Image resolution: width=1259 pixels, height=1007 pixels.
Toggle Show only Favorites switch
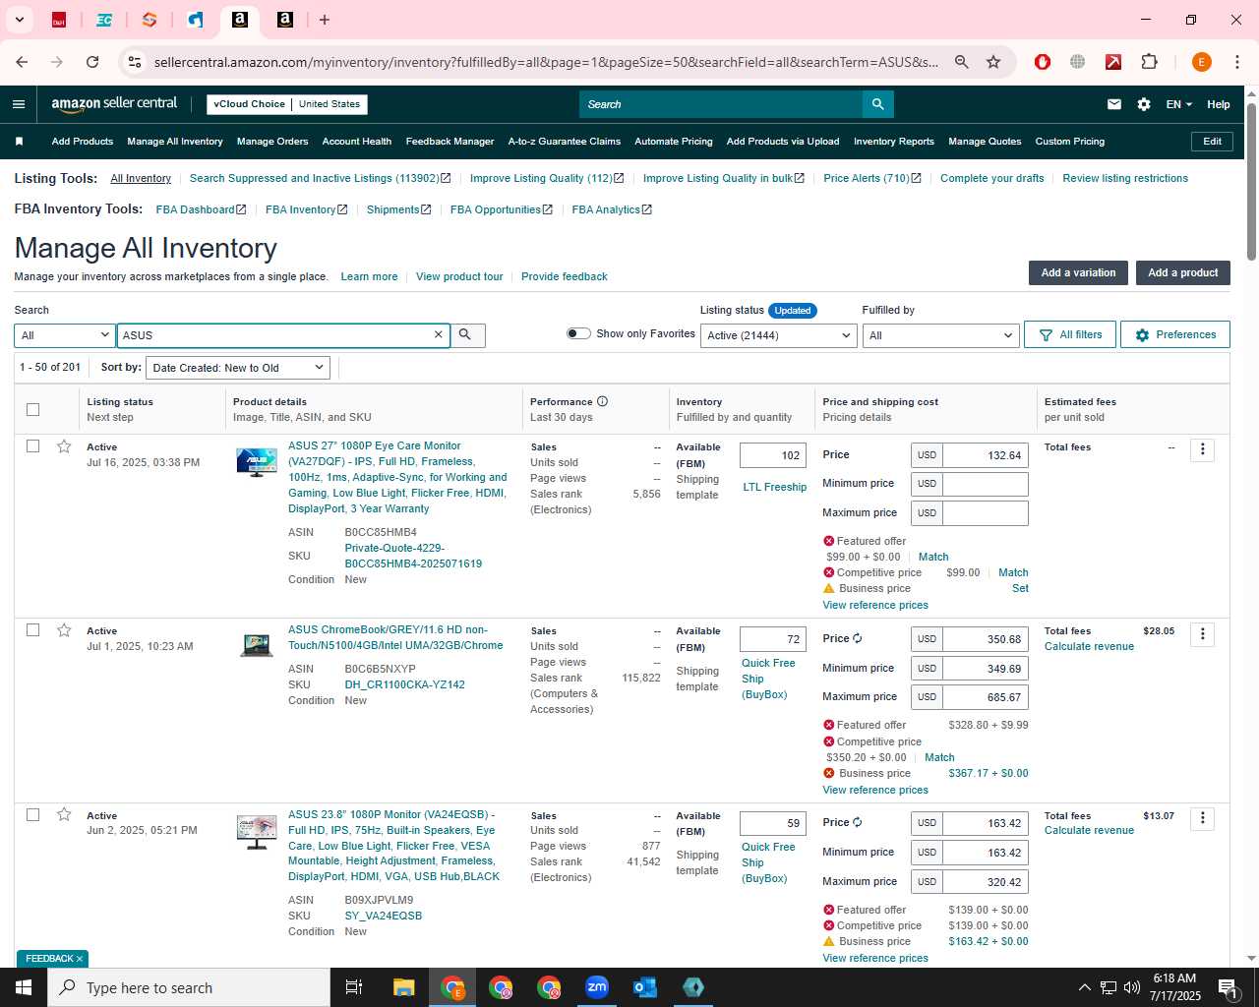tap(578, 333)
